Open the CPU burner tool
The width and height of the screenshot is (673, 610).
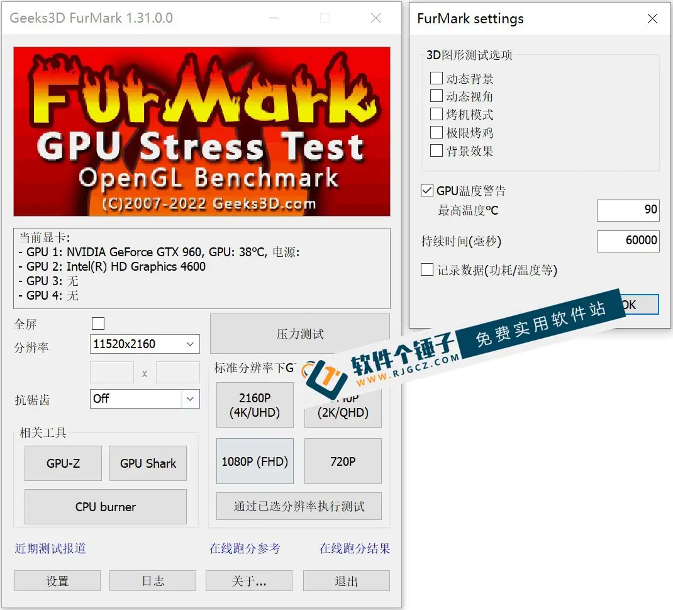[106, 507]
